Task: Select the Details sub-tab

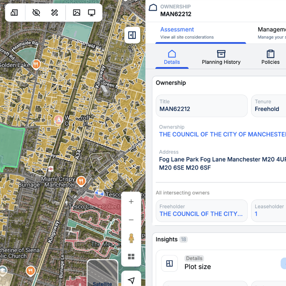Action: click(x=172, y=57)
